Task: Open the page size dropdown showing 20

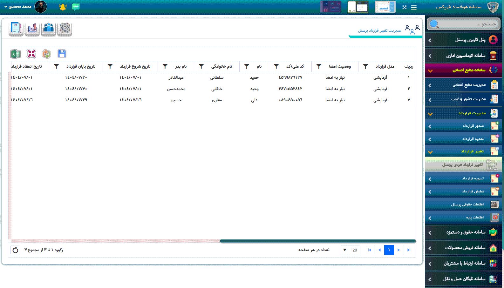Action: coord(350,250)
